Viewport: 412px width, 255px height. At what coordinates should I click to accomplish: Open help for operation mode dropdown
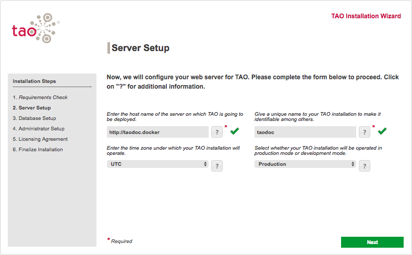tap(365, 166)
